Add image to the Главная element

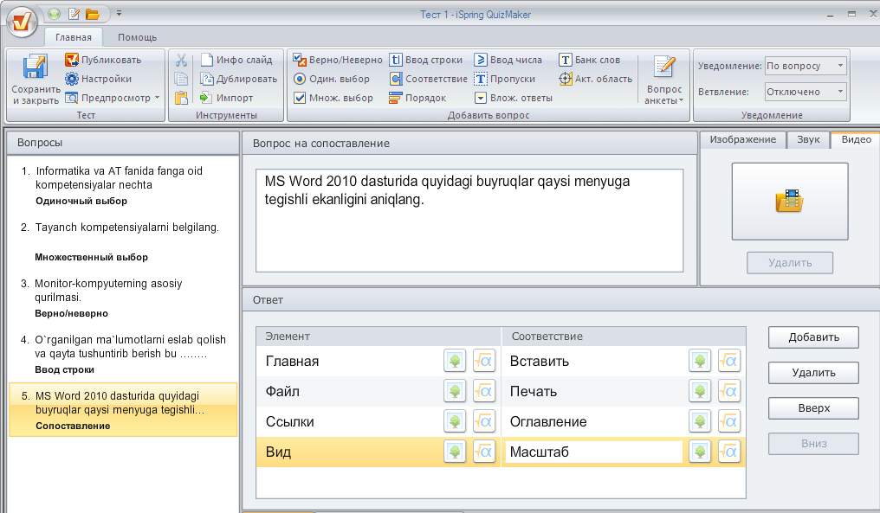pyautogui.click(x=455, y=361)
